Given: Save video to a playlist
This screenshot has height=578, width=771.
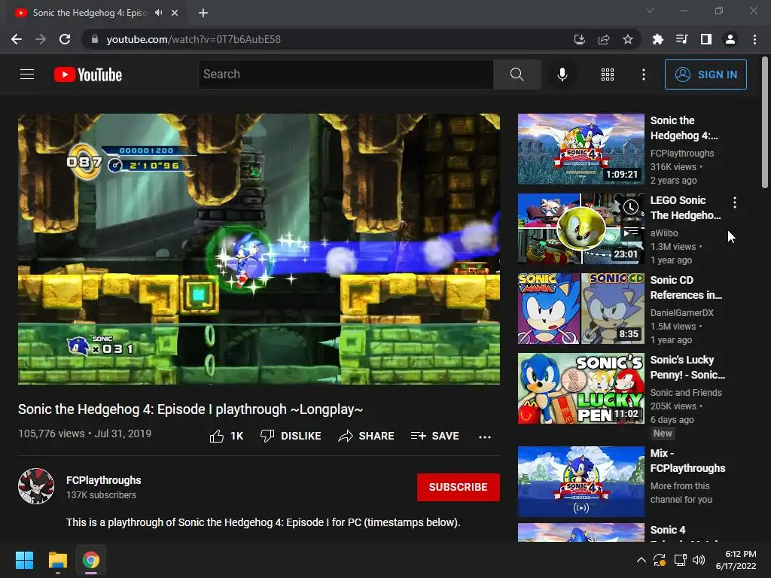Looking at the screenshot, I should pyautogui.click(x=434, y=436).
